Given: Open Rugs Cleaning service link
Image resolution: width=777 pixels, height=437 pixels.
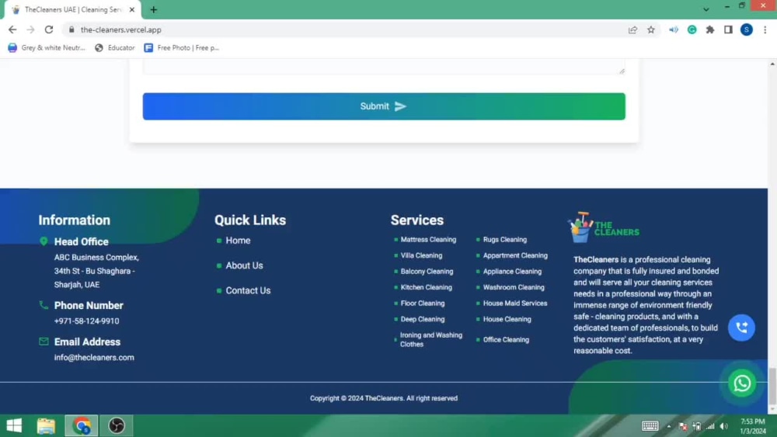Looking at the screenshot, I should (x=504, y=240).
